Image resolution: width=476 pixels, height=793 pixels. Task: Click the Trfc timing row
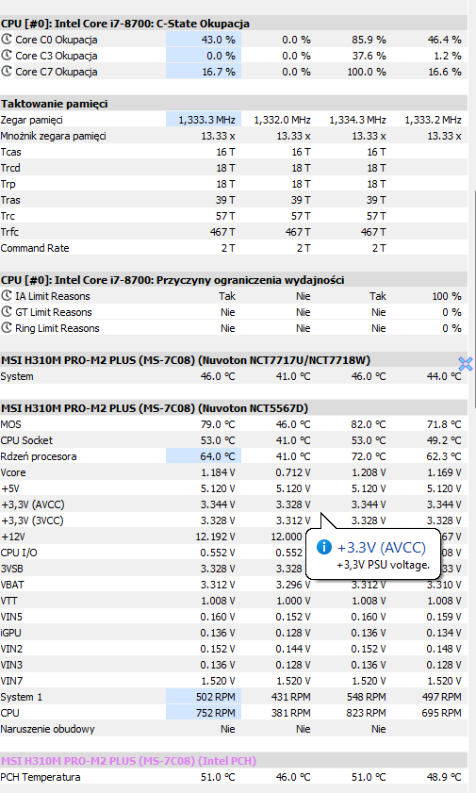pos(234,232)
